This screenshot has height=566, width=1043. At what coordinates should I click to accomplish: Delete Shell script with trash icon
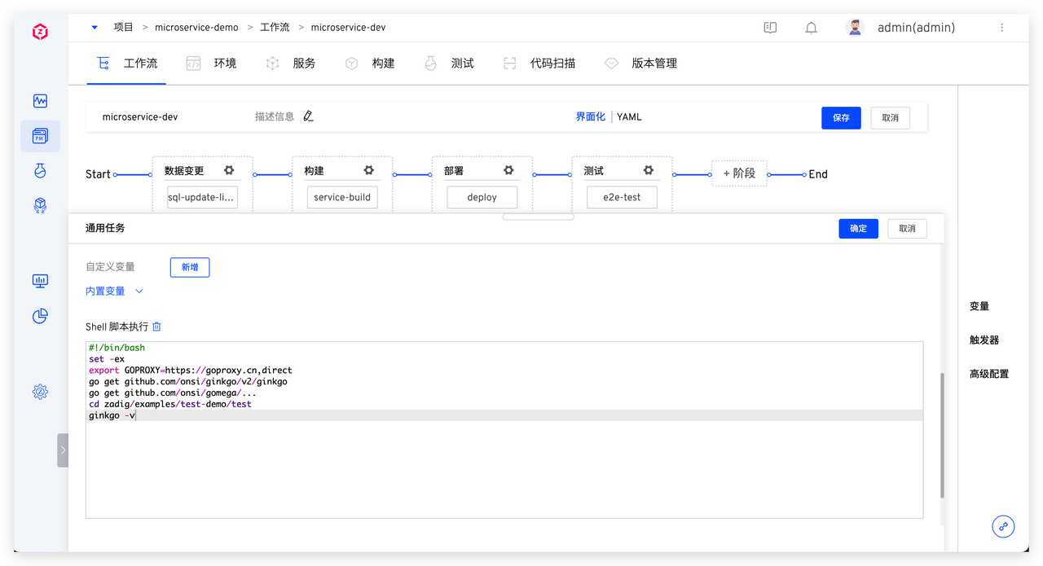tap(157, 327)
